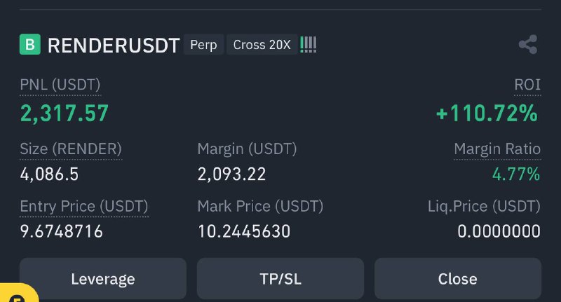Tap the ADL indicator bars next to Cross 20X
The height and width of the screenshot is (302, 561).
(x=308, y=45)
